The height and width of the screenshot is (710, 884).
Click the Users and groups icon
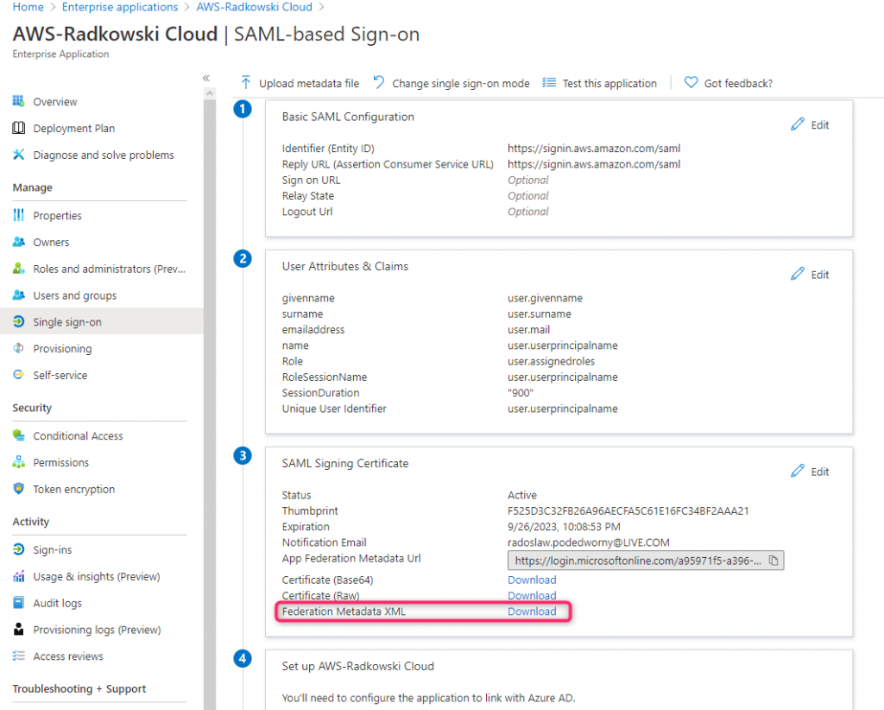[19, 295]
